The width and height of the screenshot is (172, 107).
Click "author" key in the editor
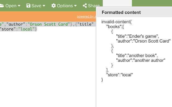pyautogui.click(x=16, y=24)
